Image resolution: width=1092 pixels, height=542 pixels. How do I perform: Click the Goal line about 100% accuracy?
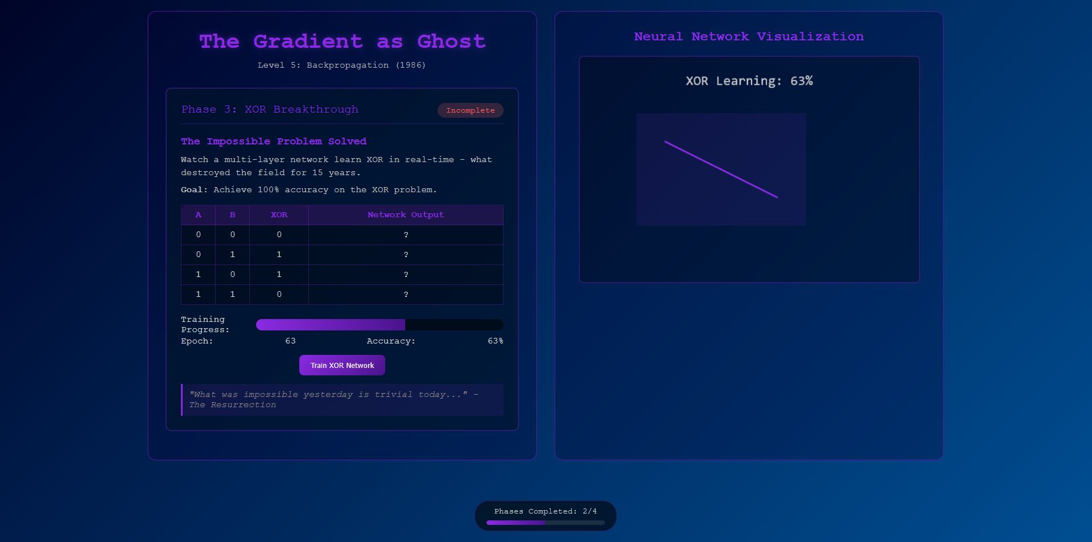(x=309, y=190)
